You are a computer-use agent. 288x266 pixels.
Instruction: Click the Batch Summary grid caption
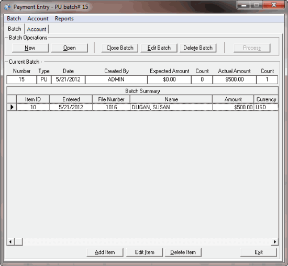click(142, 91)
